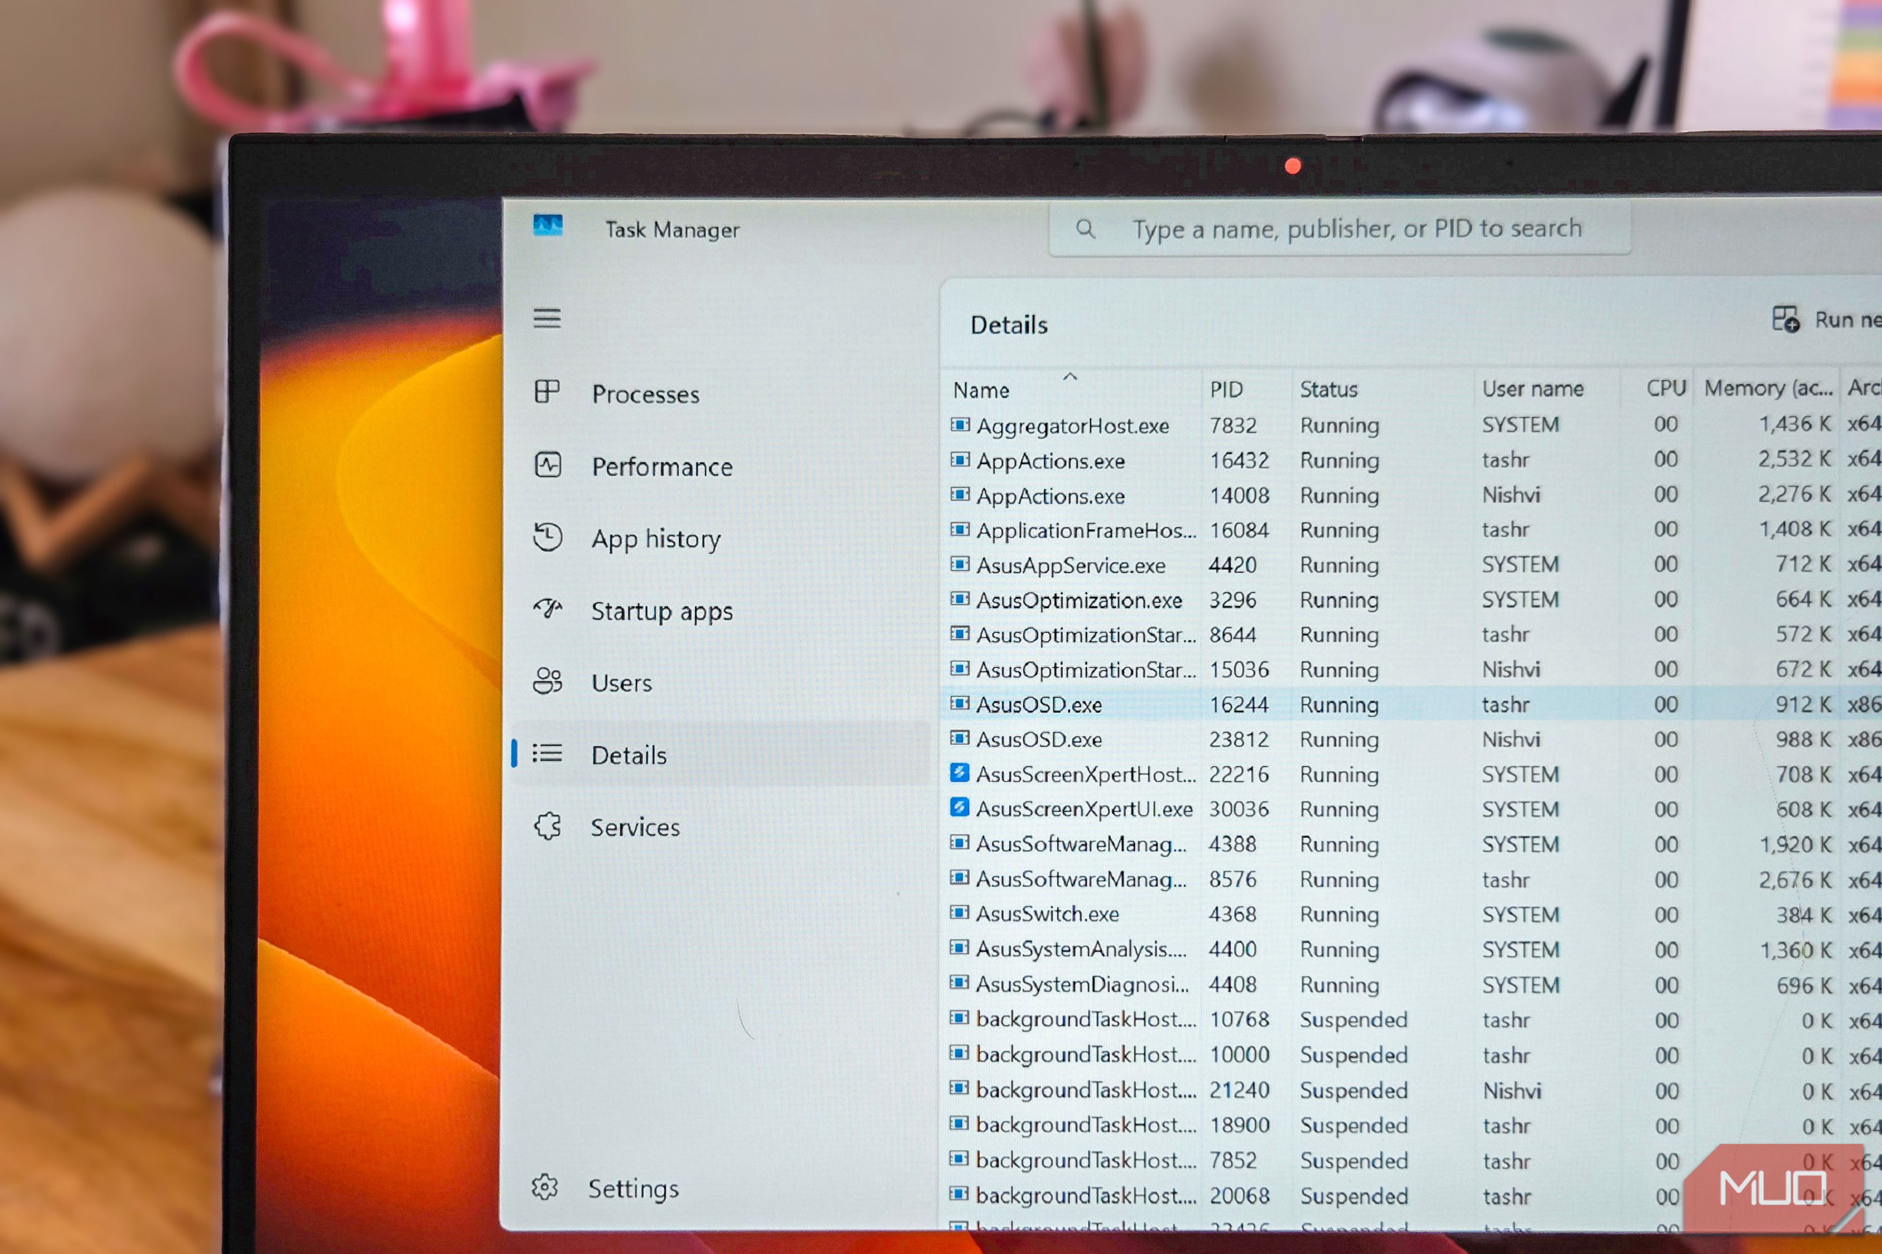
Task: Click the Details list icon
Action: tap(548, 754)
